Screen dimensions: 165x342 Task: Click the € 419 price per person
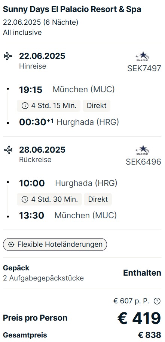[x=139, y=318]
